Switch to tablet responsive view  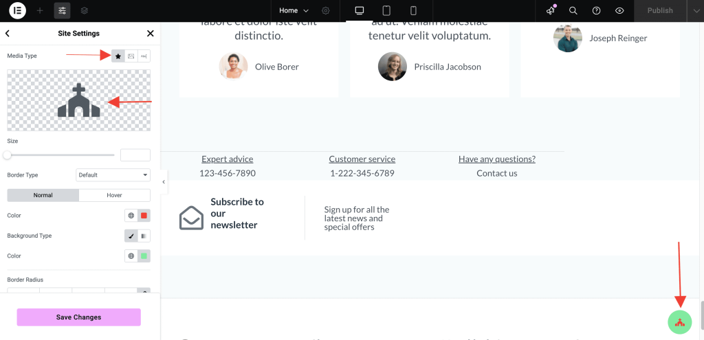point(386,11)
